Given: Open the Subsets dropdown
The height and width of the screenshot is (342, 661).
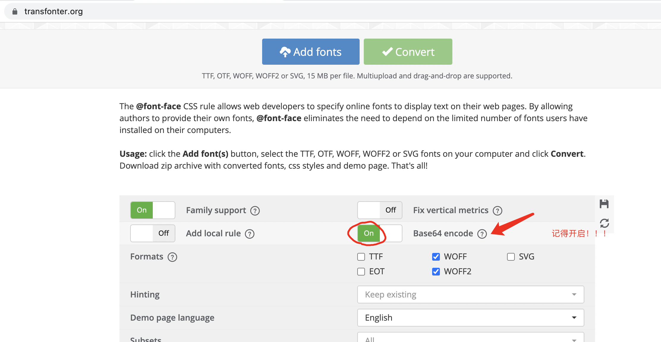Looking at the screenshot, I should [x=470, y=338].
